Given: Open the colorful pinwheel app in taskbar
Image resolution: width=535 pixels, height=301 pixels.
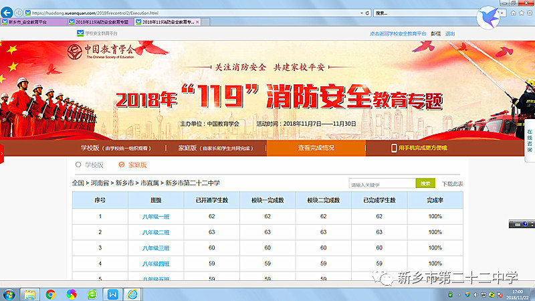Looking at the screenshot, I should pyautogui.click(x=72, y=294).
